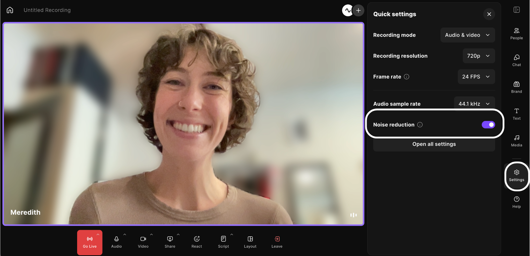Open the Layout options
The image size is (530, 256).
click(250, 242)
